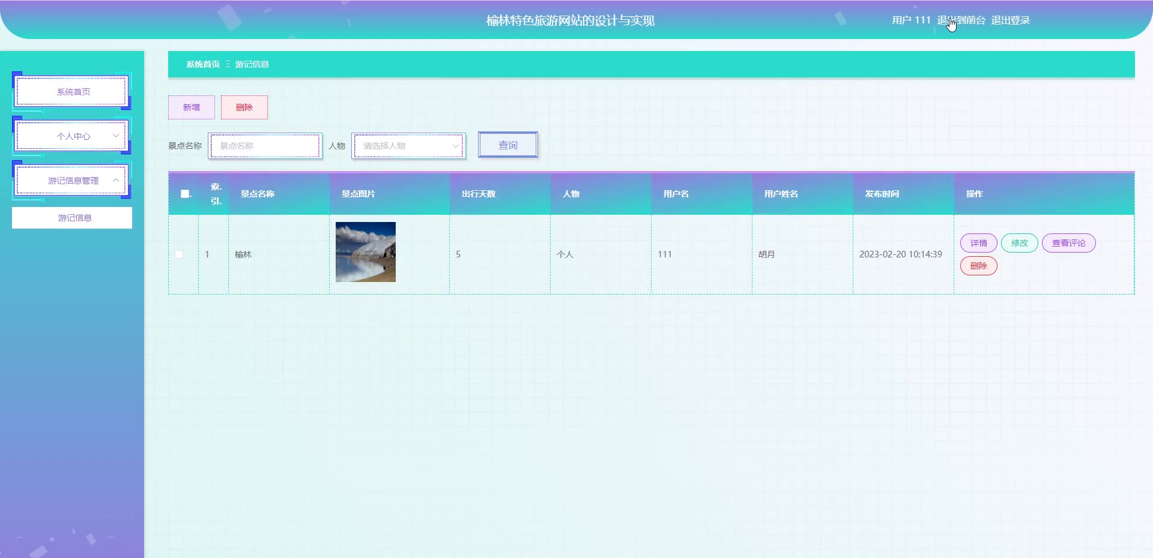Expand the 个人中心 sidebar menu

[x=72, y=136]
